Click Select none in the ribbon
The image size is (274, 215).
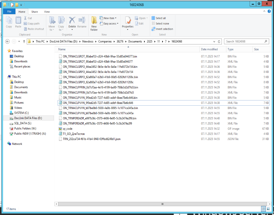(160, 23)
